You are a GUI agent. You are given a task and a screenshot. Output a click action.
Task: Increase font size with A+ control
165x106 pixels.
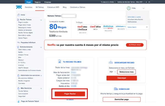[149, 2]
